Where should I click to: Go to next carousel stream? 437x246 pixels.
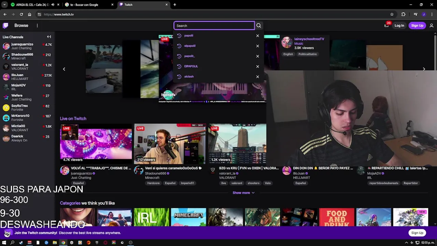424,69
